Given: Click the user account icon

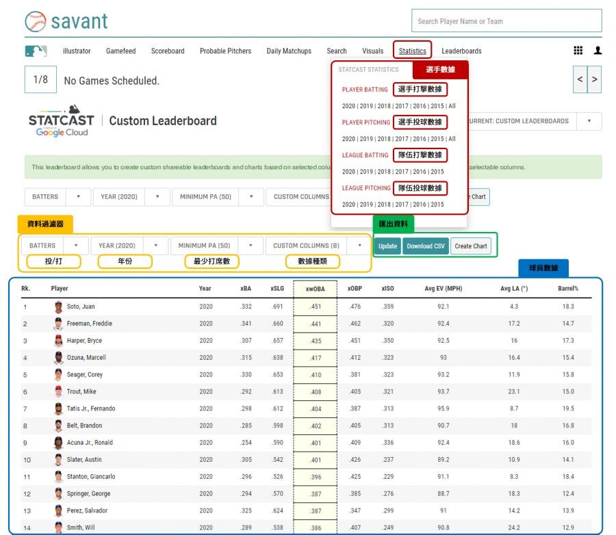Looking at the screenshot, I should (598, 51).
